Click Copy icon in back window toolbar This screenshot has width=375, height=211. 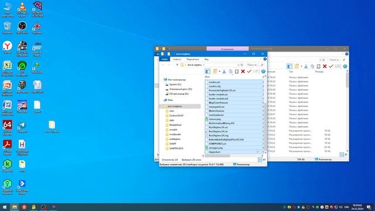click(312, 66)
